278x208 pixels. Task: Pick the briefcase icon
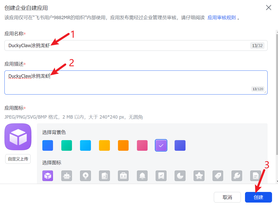pyautogui.click(x=123, y=176)
